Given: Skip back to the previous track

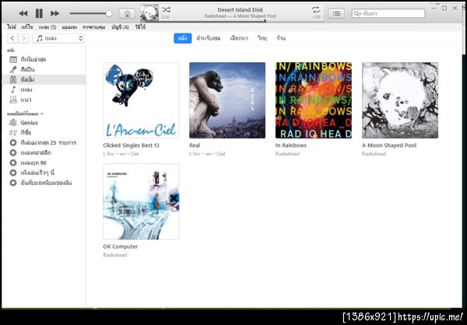Looking at the screenshot, I should [x=23, y=13].
